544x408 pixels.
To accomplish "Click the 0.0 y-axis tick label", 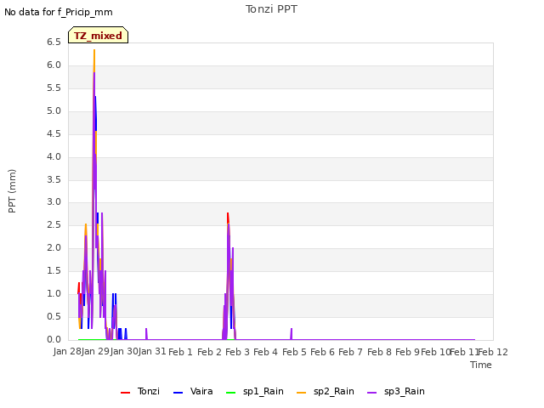I will tap(54, 339).
